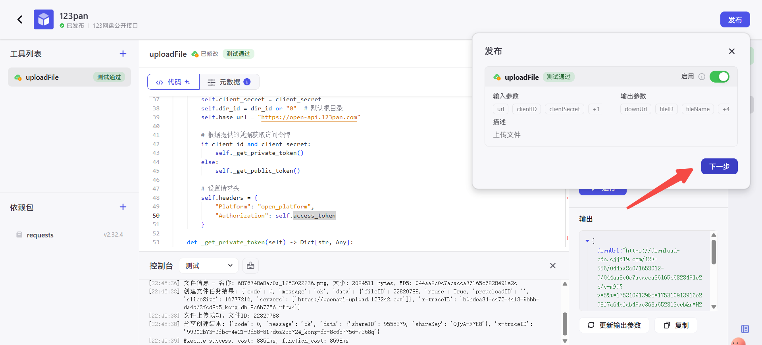762x345 pixels.
Task: Click the 上传文件 description text
Action: [507, 135]
